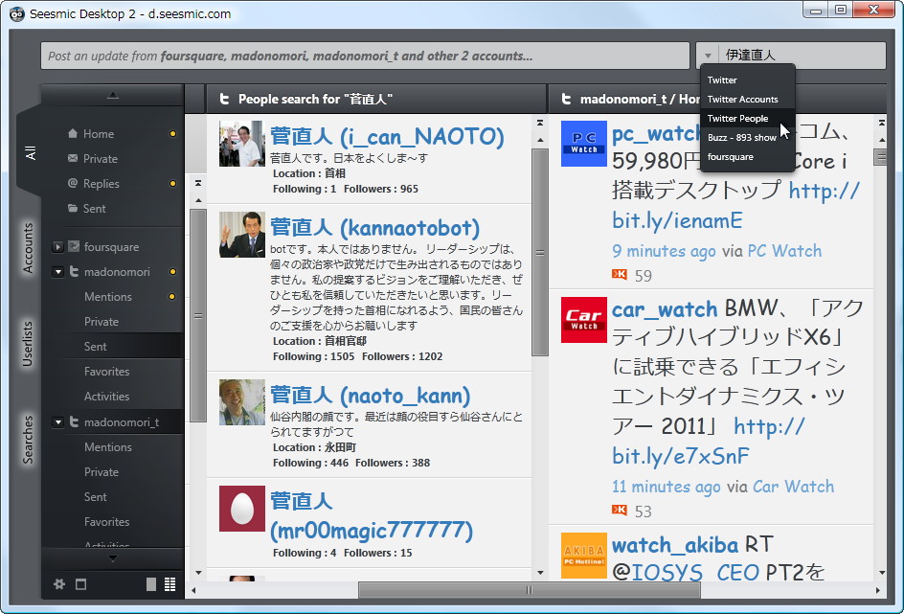Select Twitter Accounts in dropdown menu
Screen dimensions: 904x614
point(742,100)
